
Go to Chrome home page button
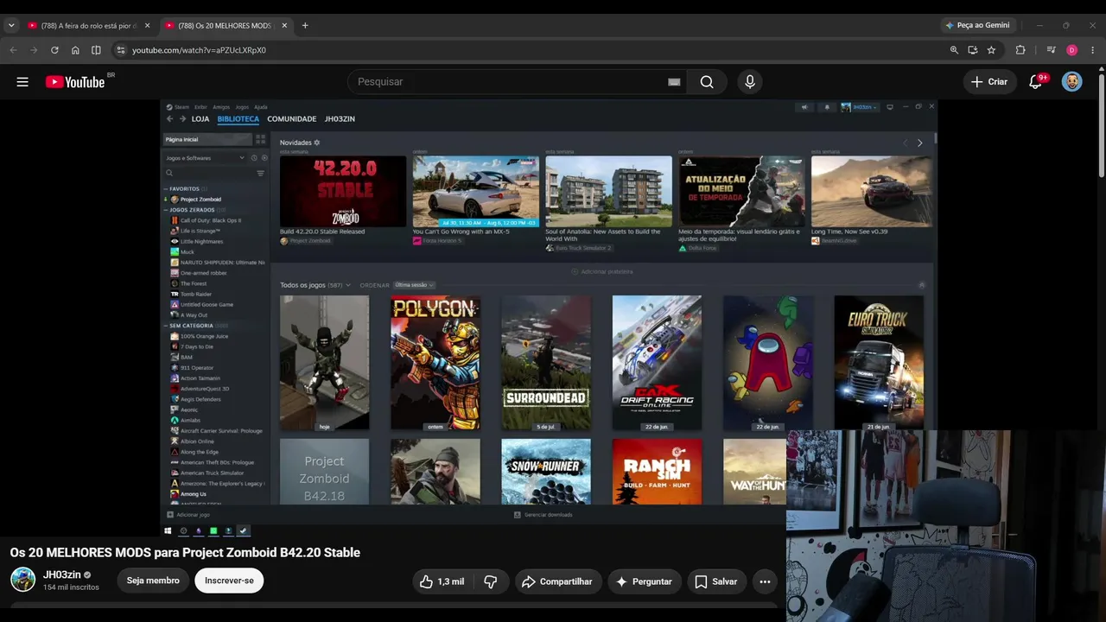coord(75,50)
